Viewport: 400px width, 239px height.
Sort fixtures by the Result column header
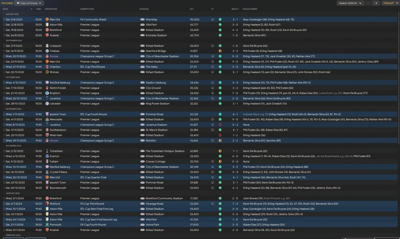coord(235,9)
